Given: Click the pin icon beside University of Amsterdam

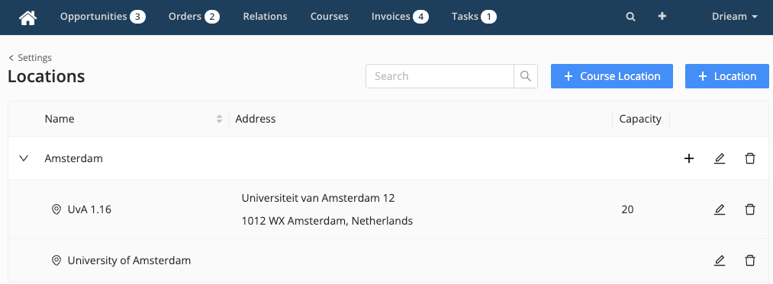Looking at the screenshot, I should click(56, 260).
